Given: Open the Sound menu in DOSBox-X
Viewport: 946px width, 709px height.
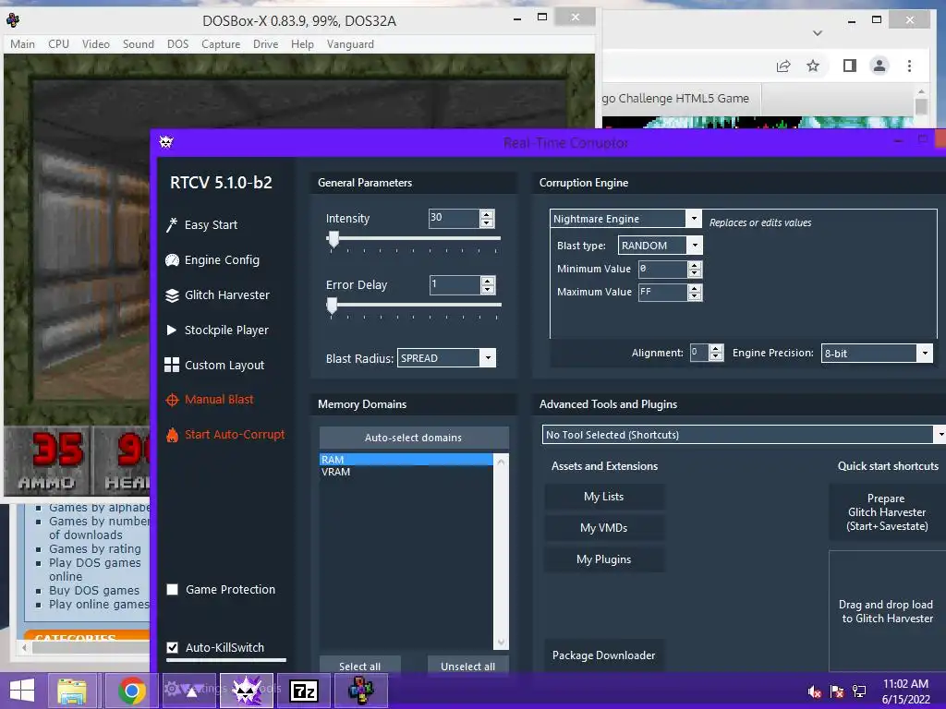Looking at the screenshot, I should click(139, 44).
